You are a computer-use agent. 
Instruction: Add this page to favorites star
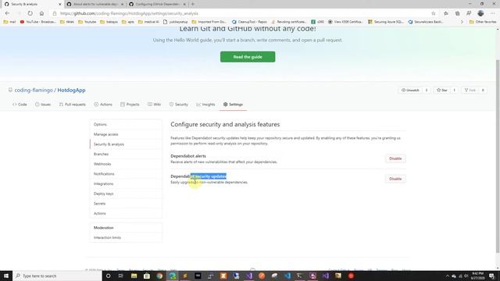point(433,13)
